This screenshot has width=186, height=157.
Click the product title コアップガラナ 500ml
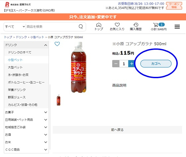pos(139,44)
